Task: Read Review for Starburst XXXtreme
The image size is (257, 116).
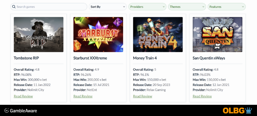Action: [x=83, y=96]
